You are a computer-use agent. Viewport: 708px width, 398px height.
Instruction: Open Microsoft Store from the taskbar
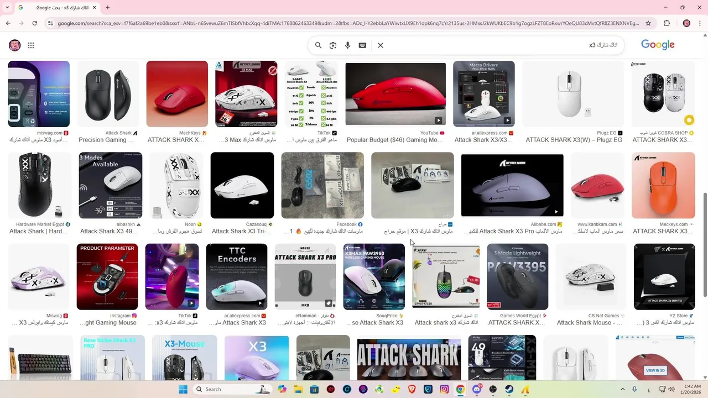coord(314,389)
